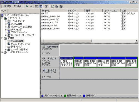This screenshot has width=139, height=102.
Task: Click the パフォーマンス ログと警告 icon
Action: click(9, 27)
